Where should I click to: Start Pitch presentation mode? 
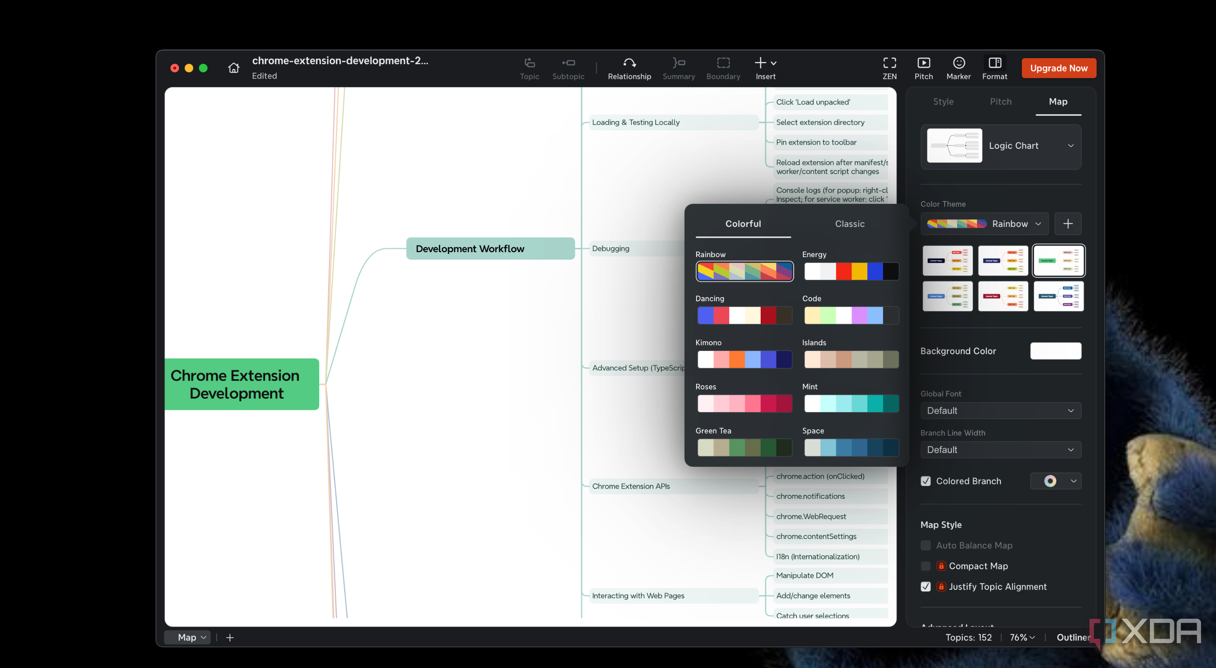923,68
